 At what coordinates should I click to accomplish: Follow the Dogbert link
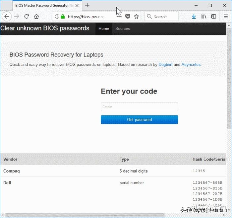[165, 65]
